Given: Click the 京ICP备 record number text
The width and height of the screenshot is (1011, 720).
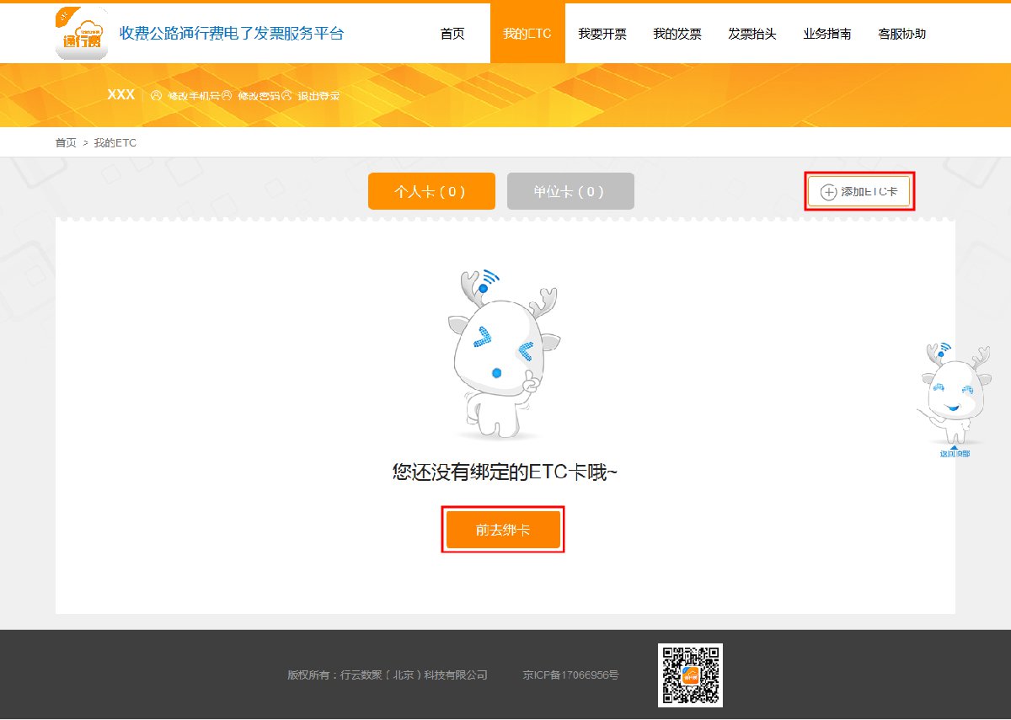Looking at the screenshot, I should 570,675.
